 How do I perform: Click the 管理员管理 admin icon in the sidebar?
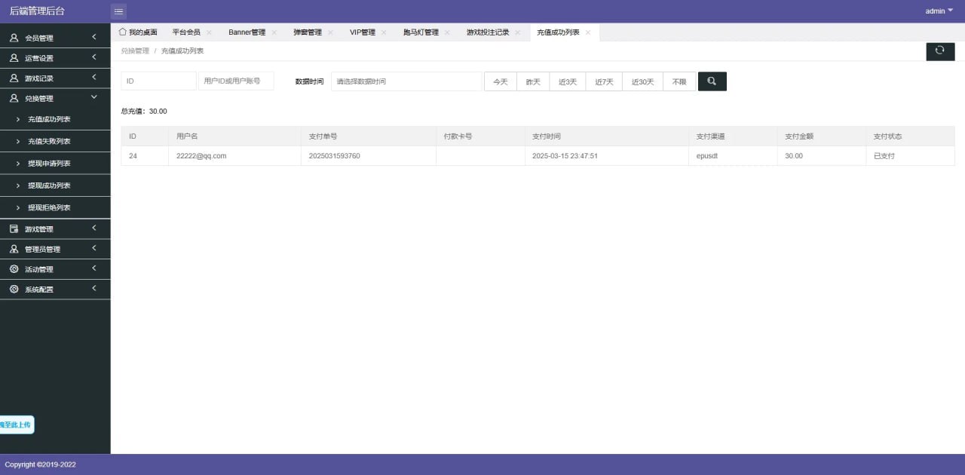tap(13, 249)
